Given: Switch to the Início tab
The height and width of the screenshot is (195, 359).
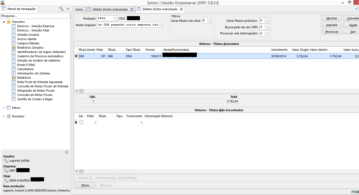Looking at the screenshot, I should 79,9.
